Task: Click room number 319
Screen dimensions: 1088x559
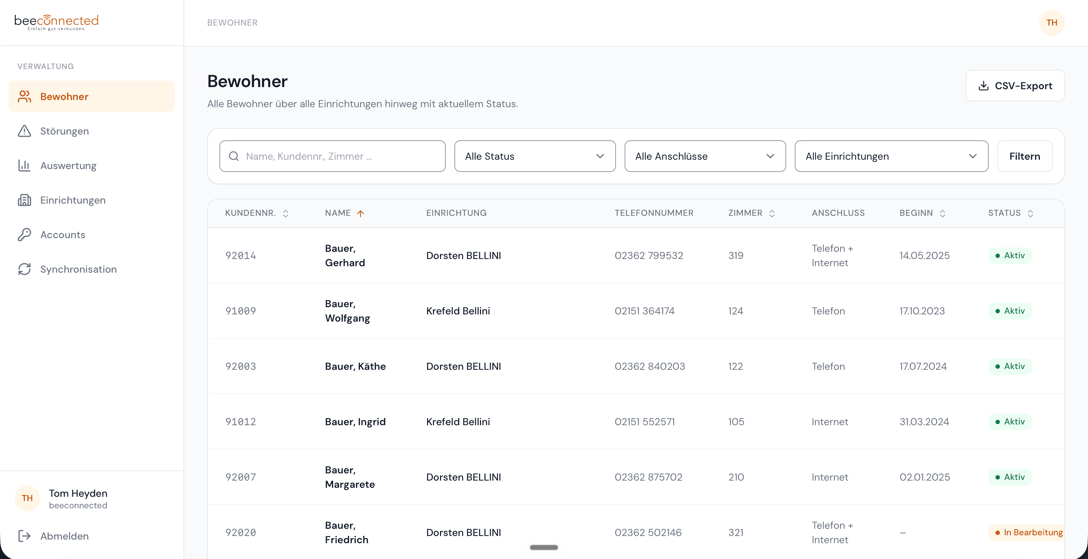Action: click(x=736, y=255)
